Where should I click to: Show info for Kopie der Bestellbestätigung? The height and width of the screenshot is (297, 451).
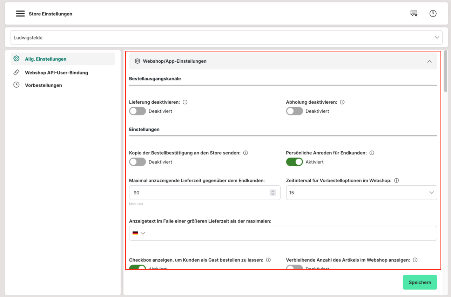(x=245, y=153)
